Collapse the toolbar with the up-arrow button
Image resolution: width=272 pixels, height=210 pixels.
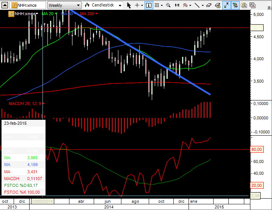pyautogui.click(x=5, y=5)
